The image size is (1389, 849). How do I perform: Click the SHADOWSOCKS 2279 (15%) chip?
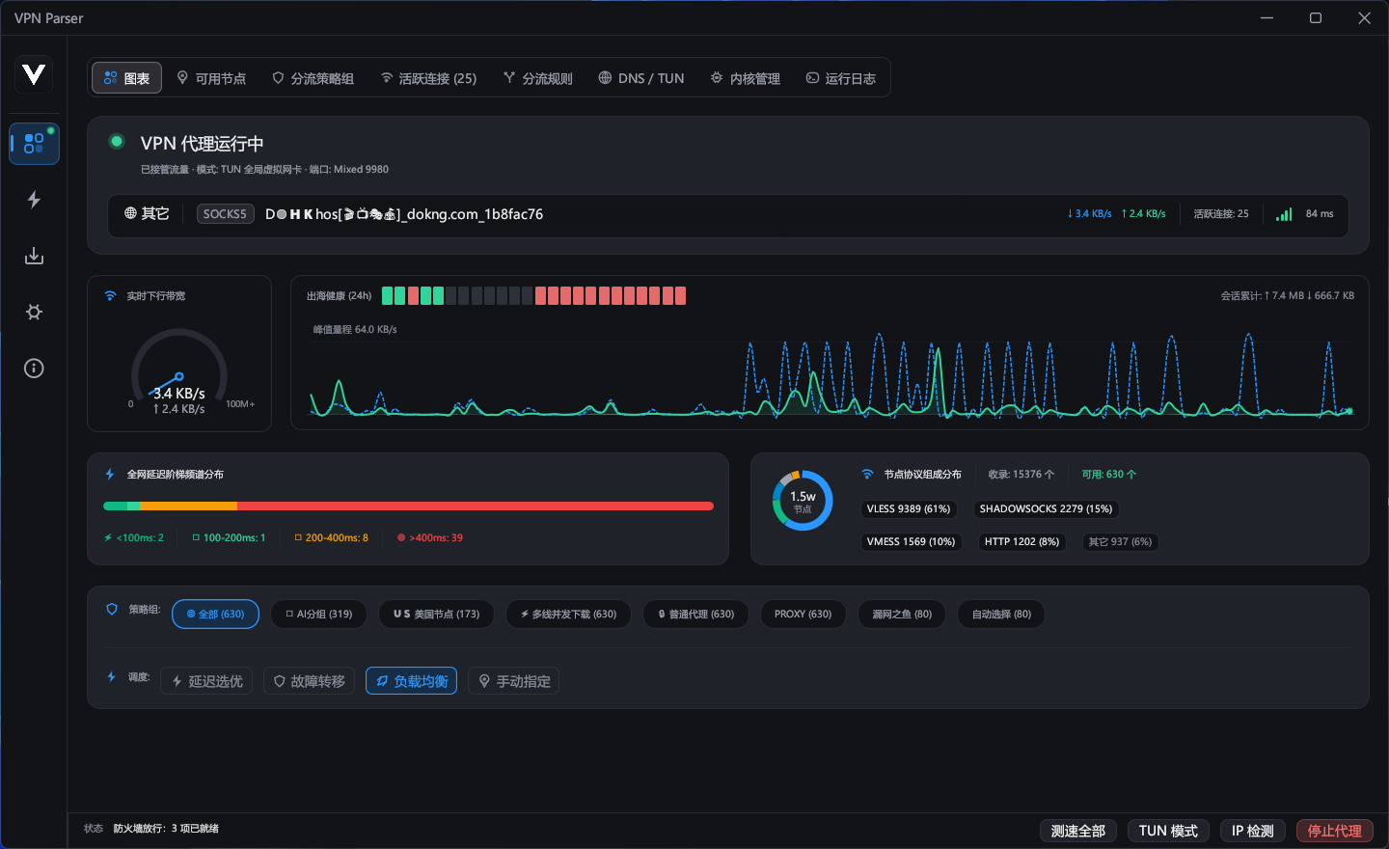coord(1046,509)
